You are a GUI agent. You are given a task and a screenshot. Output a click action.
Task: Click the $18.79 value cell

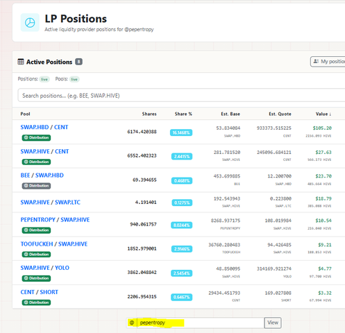[x=323, y=198]
